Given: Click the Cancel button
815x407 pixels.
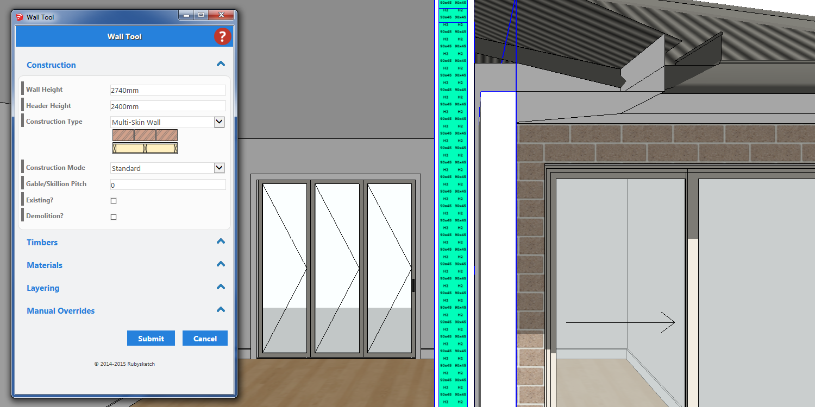Looking at the screenshot, I should 205,338.
